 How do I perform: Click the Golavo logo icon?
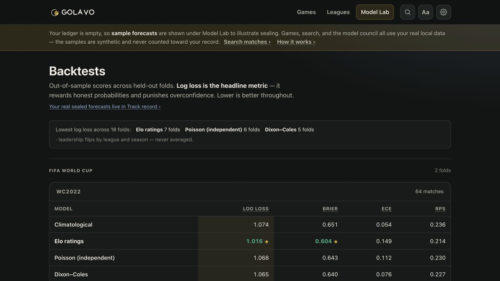[55, 12]
